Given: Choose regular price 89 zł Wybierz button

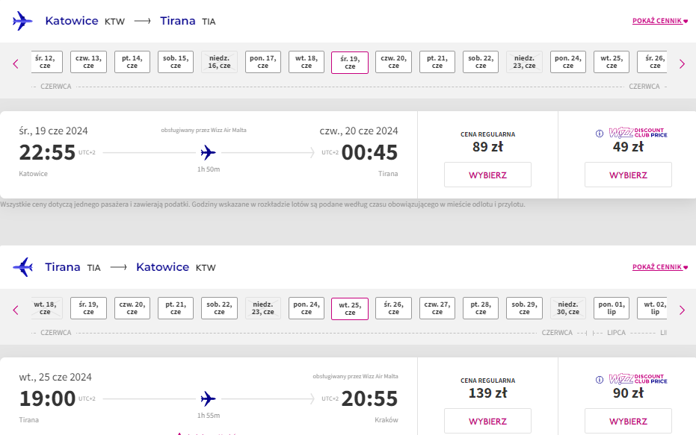Looking at the screenshot, I should [487, 175].
